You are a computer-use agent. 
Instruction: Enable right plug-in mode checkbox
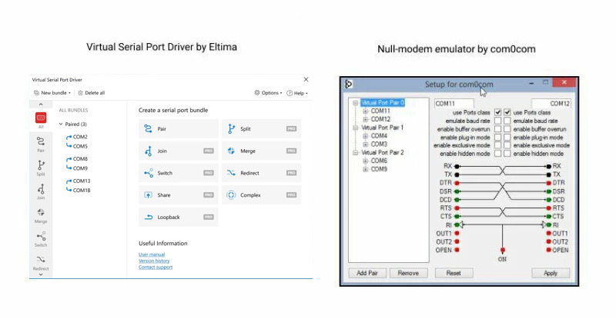[507, 137]
